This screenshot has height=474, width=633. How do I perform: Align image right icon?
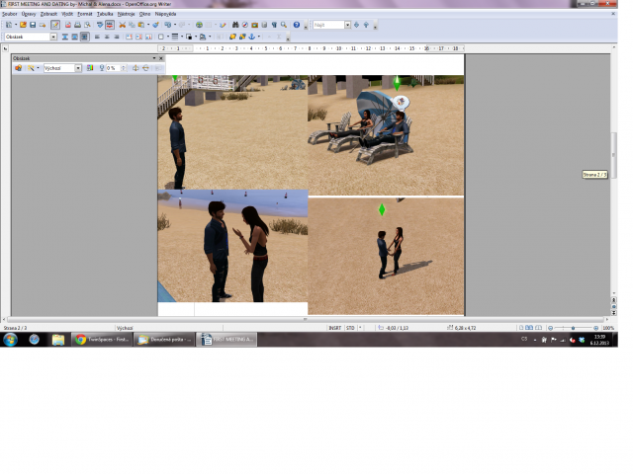117,37
